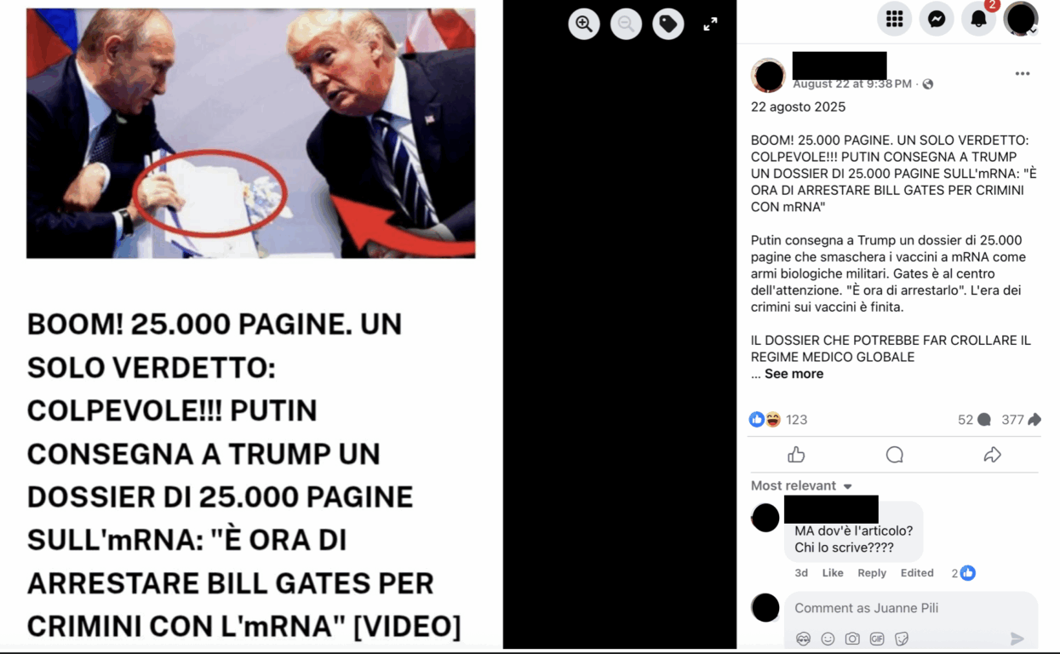The height and width of the screenshot is (654, 1060).
Task: Open the Facebook apps menu grid
Action: (x=894, y=19)
